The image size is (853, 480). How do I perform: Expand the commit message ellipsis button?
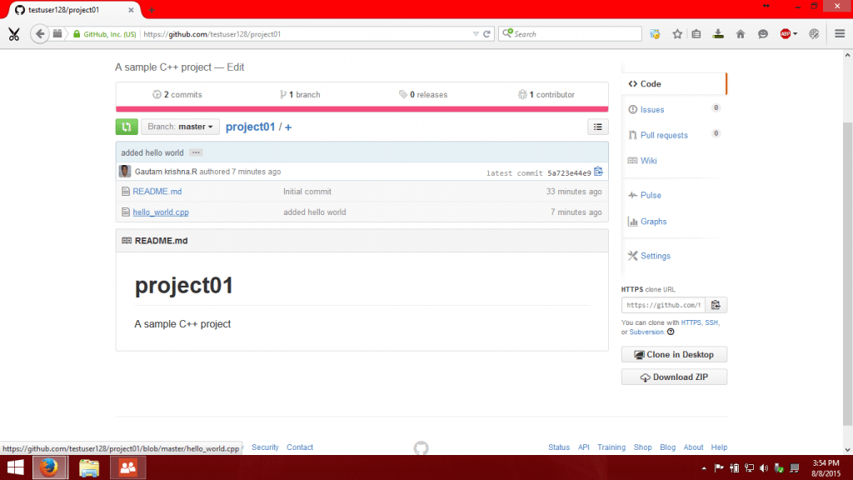pyautogui.click(x=196, y=153)
